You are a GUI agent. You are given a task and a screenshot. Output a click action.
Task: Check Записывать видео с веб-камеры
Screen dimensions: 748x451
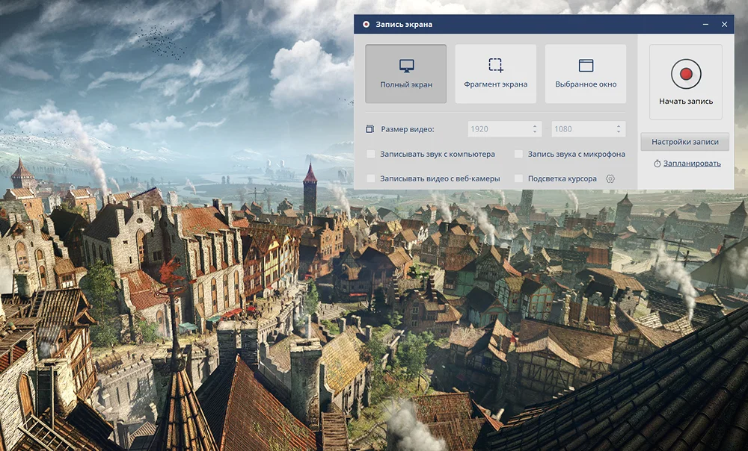tap(371, 179)
